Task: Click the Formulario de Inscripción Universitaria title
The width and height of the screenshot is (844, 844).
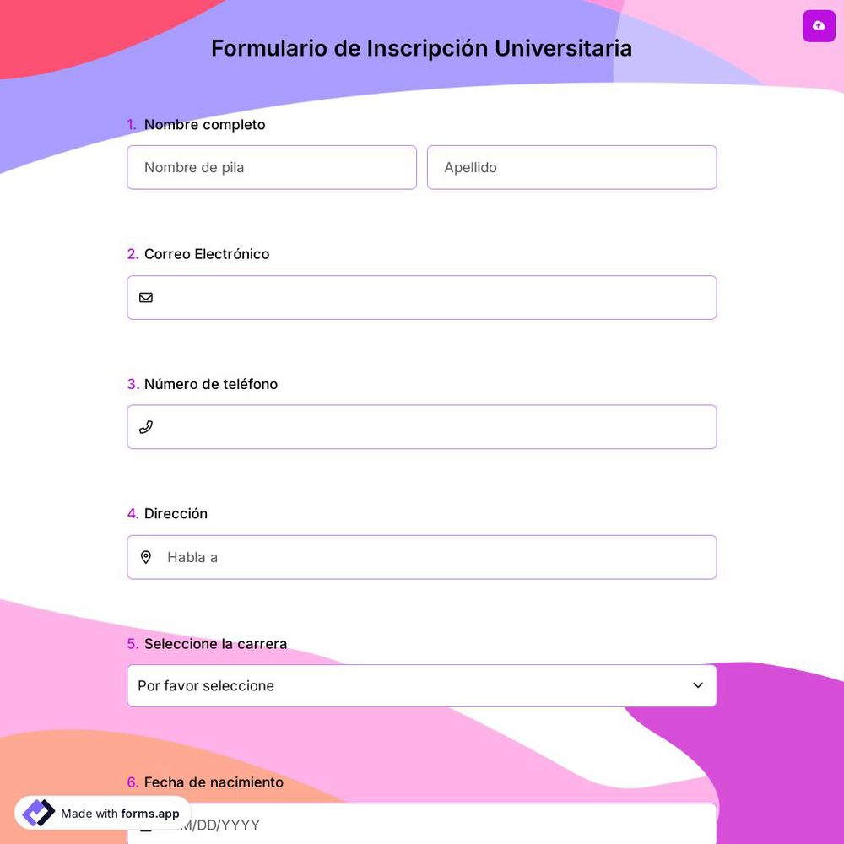Action: pyautogui.click(x=422, y=48)
